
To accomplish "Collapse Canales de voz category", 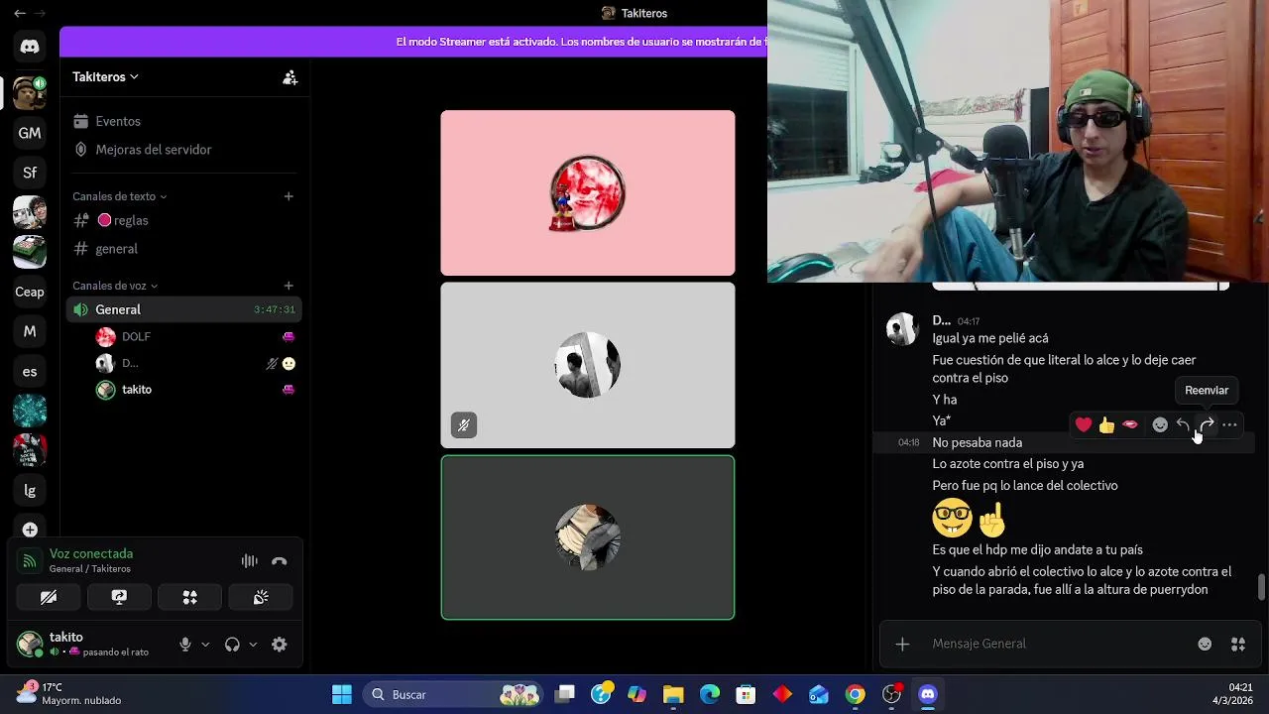I will tap(115, 286).
